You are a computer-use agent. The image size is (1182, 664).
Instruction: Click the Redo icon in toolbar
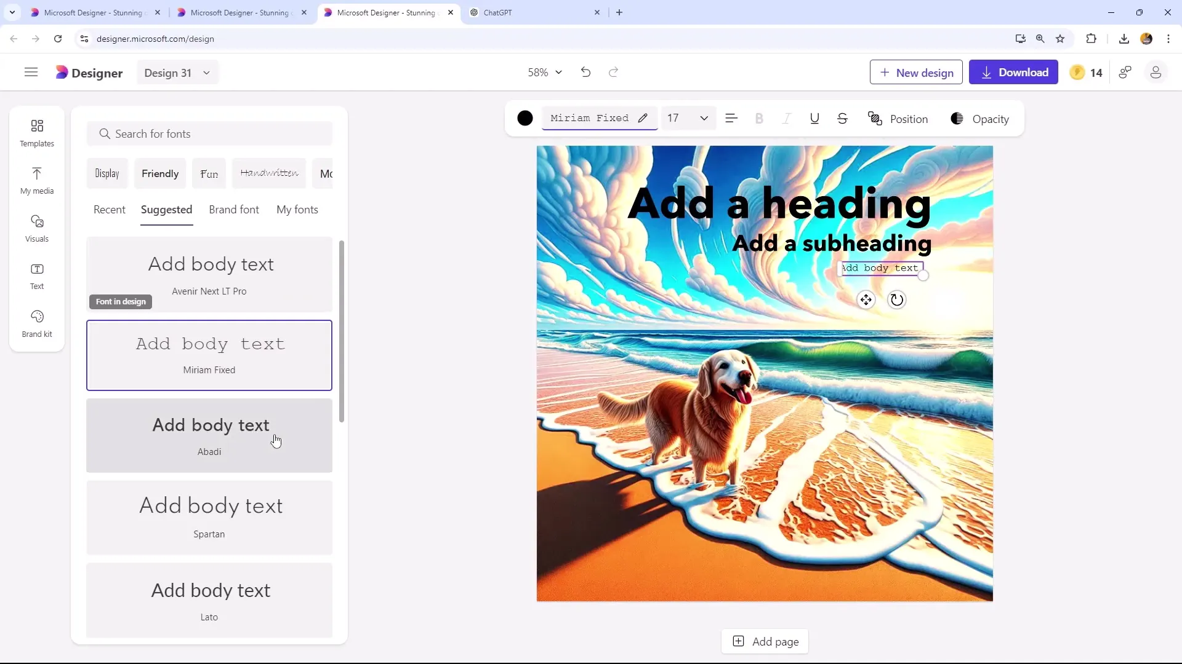(x=614, y=72)
